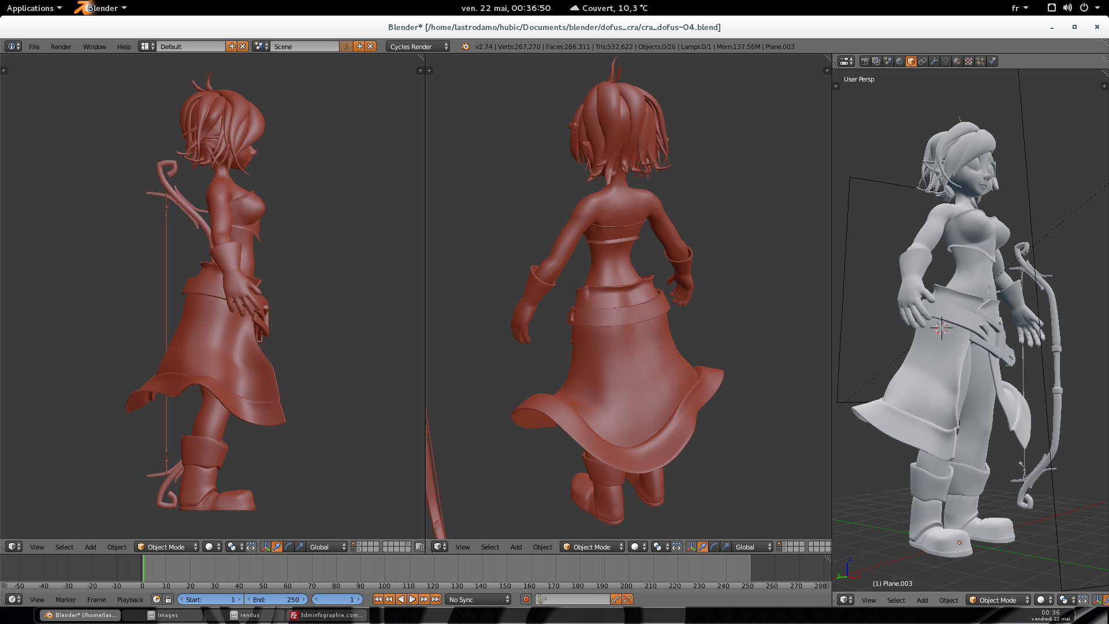Open the Cycles Render engine dropdown
The image size is (1109, 624).
418,47
